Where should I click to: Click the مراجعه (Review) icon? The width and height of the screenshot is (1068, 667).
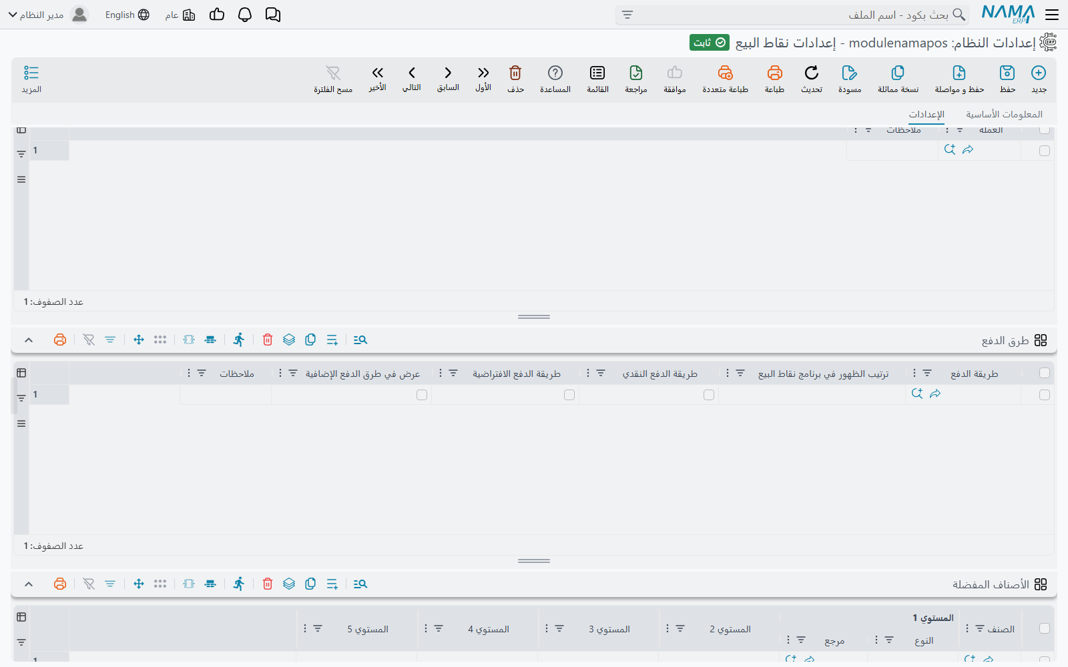point(636,73)
